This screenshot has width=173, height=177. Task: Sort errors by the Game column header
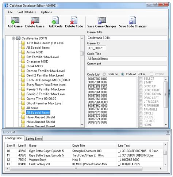(49, 146)
